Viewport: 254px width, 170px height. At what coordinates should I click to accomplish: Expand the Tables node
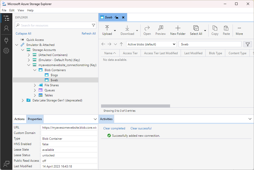tap(35, 95)
